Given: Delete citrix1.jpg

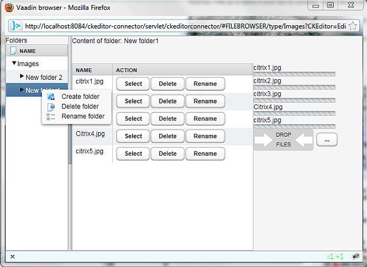Looking at the screenshot, I should (167, 84).
